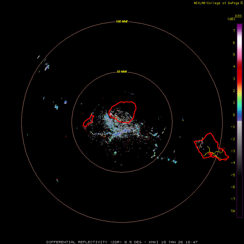Click the -1 dB tick on the color scale
The image size is (244, 244).
click(233, 127)
